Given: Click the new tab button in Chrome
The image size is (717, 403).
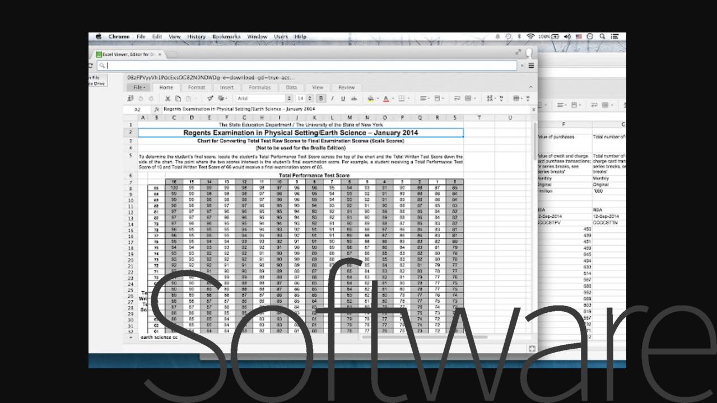Looking at the screenshot, I should point(173,54).
